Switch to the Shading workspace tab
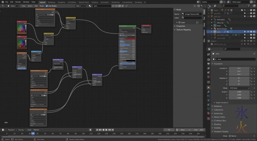 pos(94,2)
